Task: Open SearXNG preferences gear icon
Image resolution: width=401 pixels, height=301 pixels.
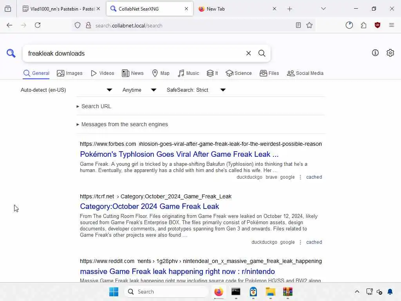Action: [390, 53]
